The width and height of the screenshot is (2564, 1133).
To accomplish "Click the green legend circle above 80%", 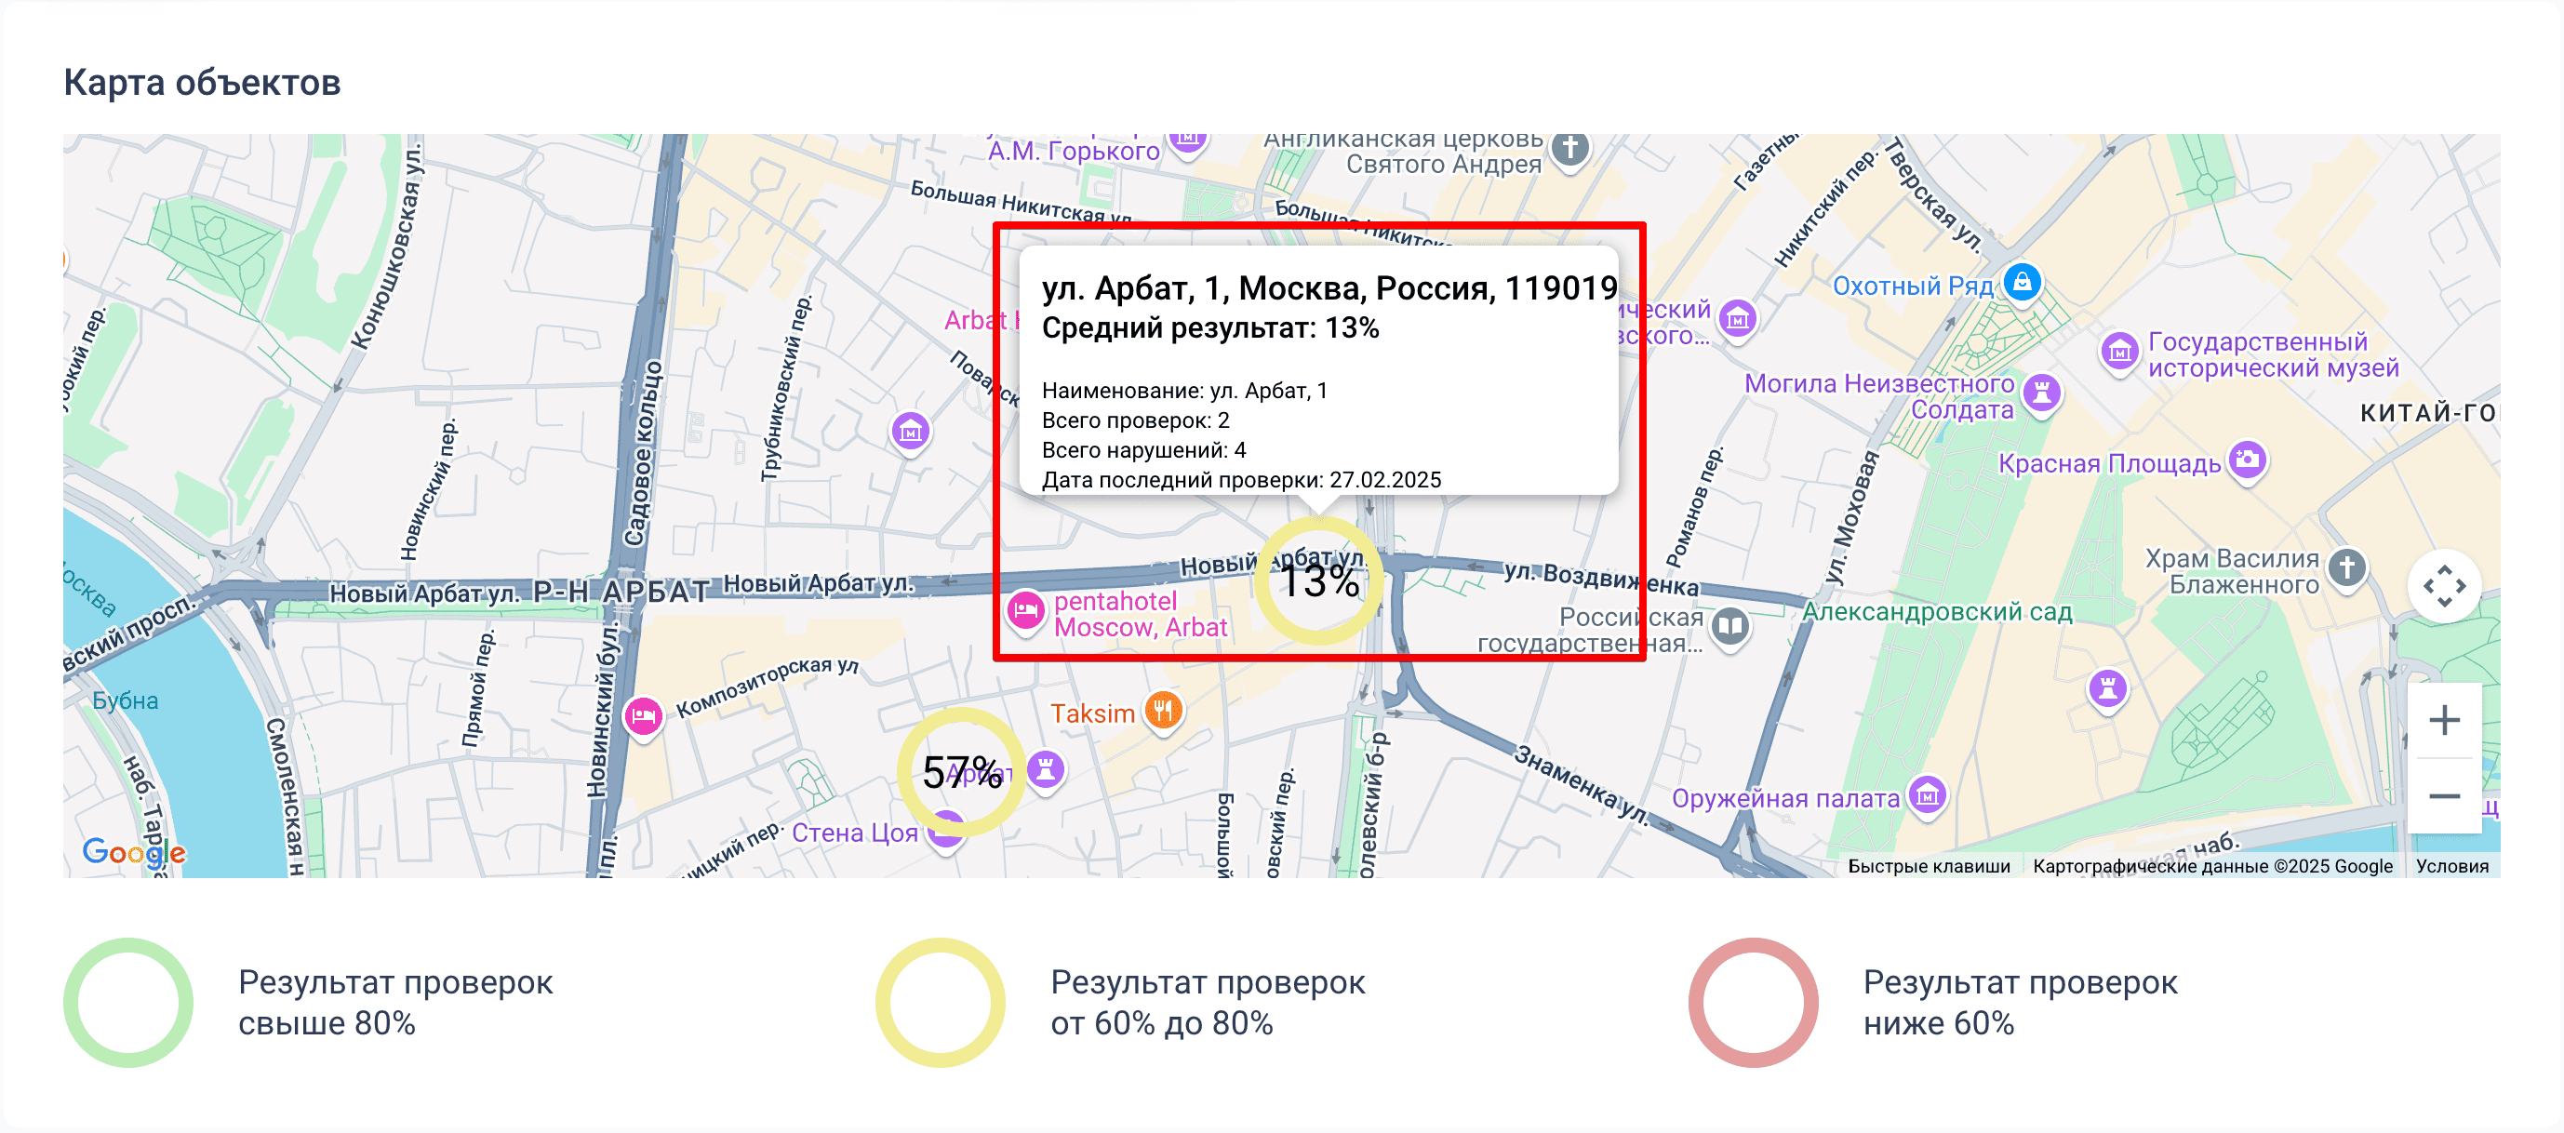I will tap(128, 1002).
